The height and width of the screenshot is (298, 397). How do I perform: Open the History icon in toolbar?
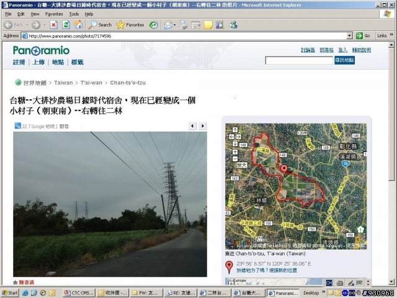pyautogui.click(x=153, y=25)
